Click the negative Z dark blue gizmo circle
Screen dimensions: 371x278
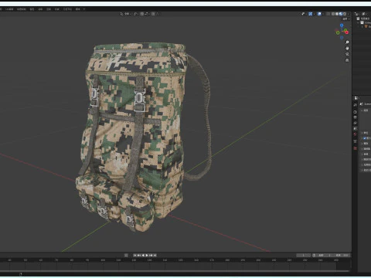(x=342, y=38)
